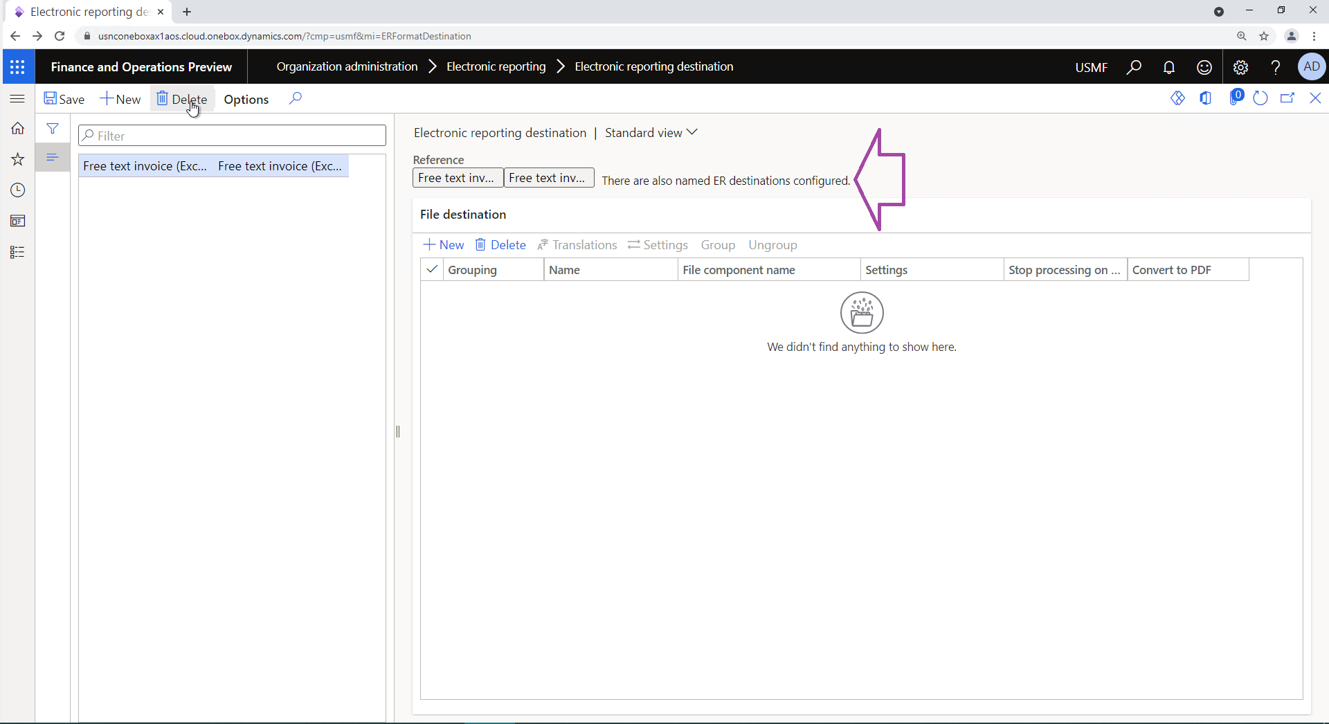Click the browser forward arrow

(37, 36)
